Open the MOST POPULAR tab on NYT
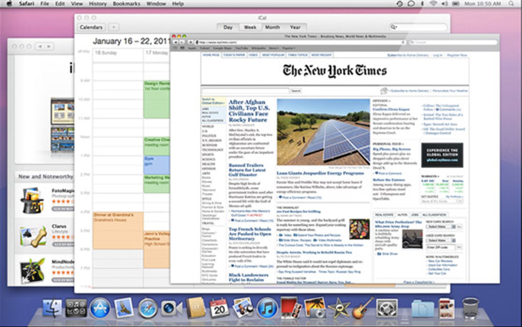 (x=273, y=55)
